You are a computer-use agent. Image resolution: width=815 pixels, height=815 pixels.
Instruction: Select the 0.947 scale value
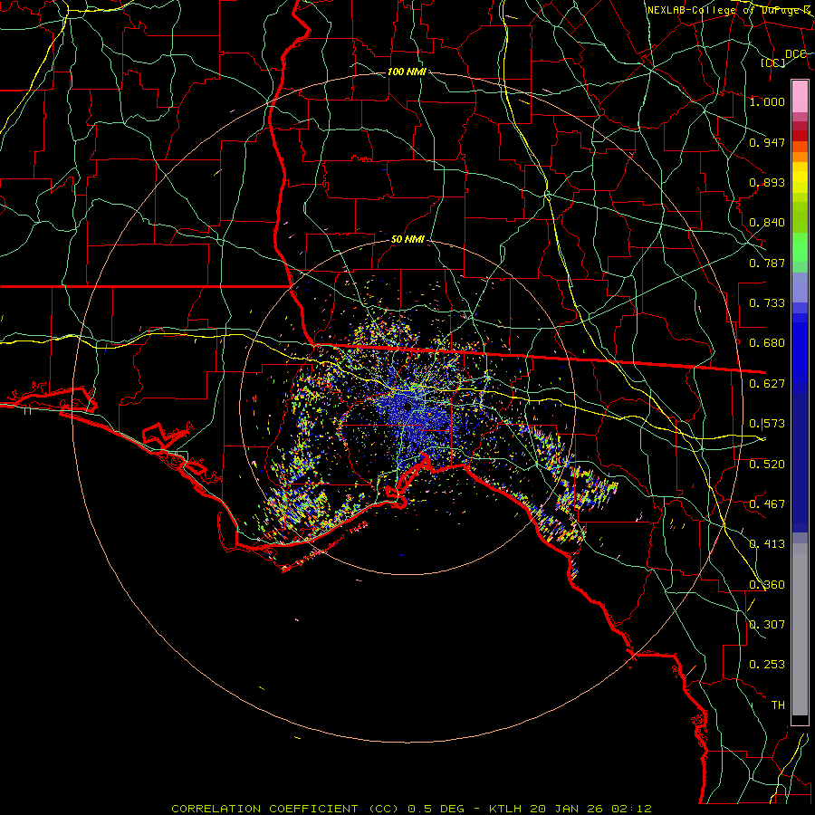click(767, 142)
